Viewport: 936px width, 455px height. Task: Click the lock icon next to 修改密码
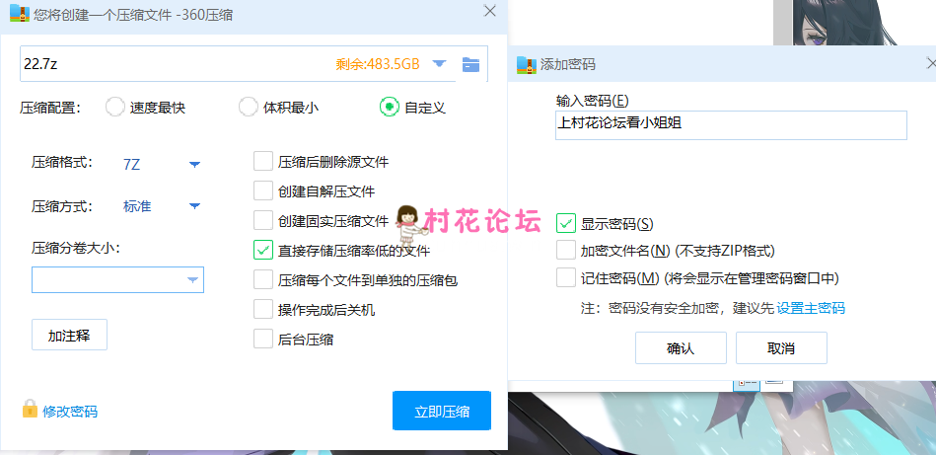coord(30,409)
